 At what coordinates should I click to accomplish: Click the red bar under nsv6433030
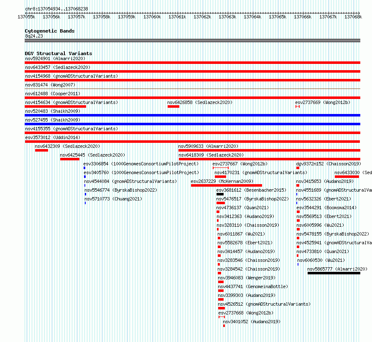click(347, 177)
